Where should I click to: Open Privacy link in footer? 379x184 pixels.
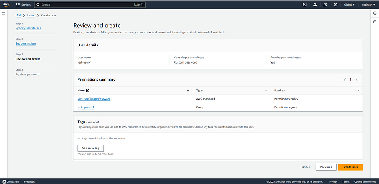point(334,181)
